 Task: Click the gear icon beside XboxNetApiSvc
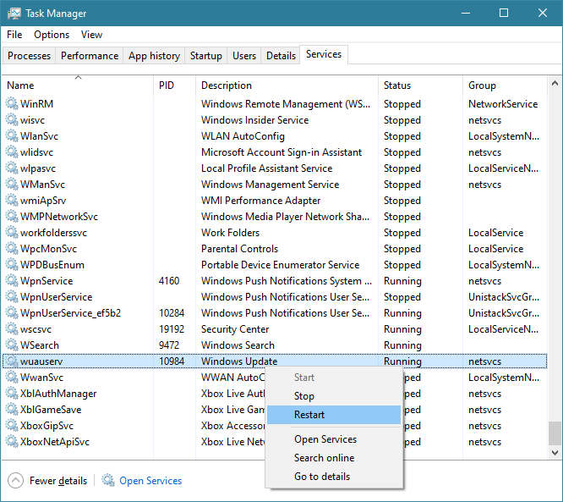pos(12,442)
